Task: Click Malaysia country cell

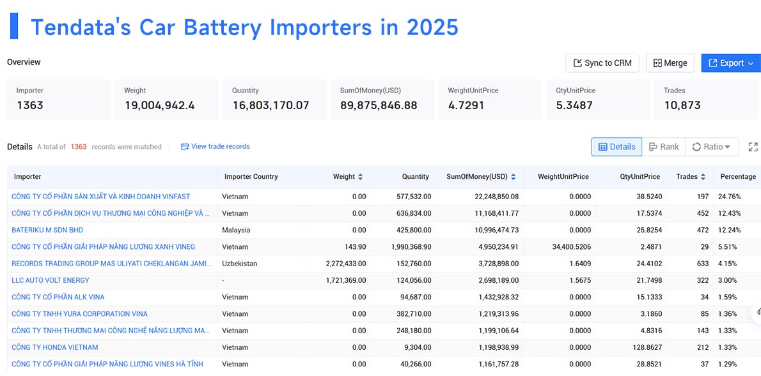Action: [x=237, y=230]
